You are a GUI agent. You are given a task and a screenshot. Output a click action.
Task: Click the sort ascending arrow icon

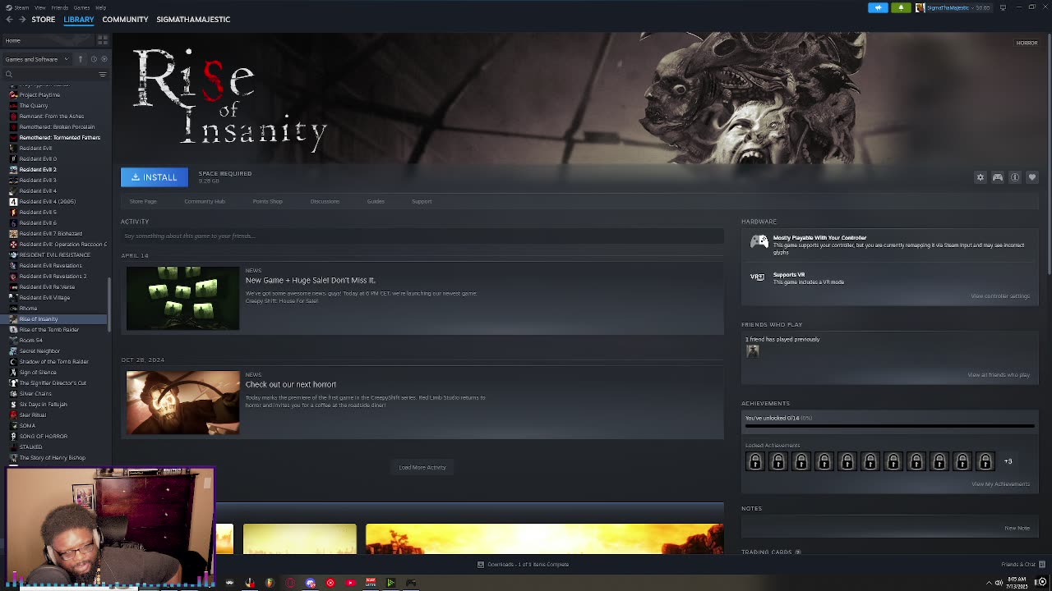pyautogui.click(x=81, y=59)
